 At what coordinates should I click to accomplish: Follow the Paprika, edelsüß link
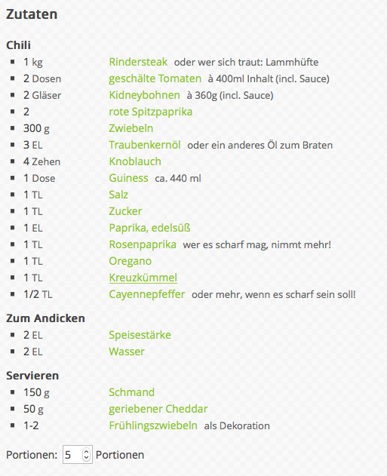[149, 228]
